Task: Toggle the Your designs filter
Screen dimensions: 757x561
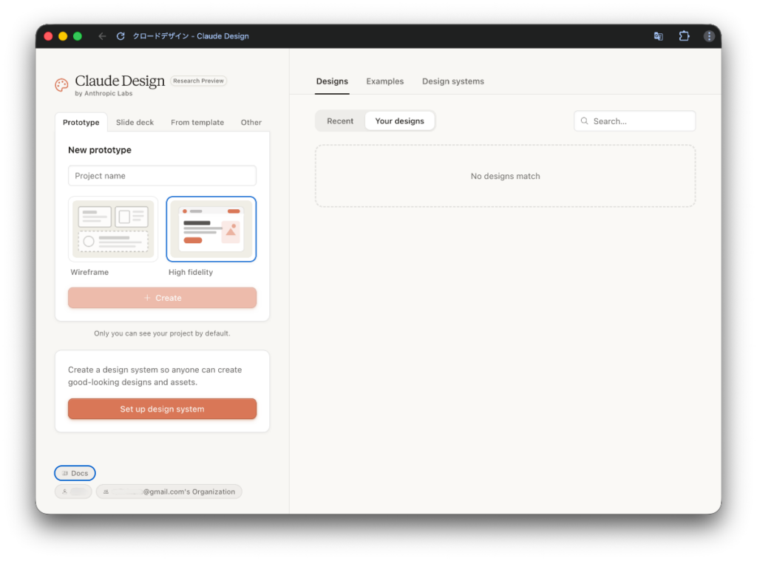Action: point(400,120)
